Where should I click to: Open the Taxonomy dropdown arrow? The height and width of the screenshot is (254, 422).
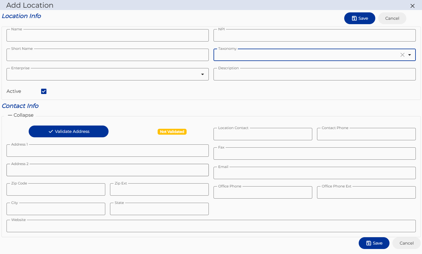[410, 55]
